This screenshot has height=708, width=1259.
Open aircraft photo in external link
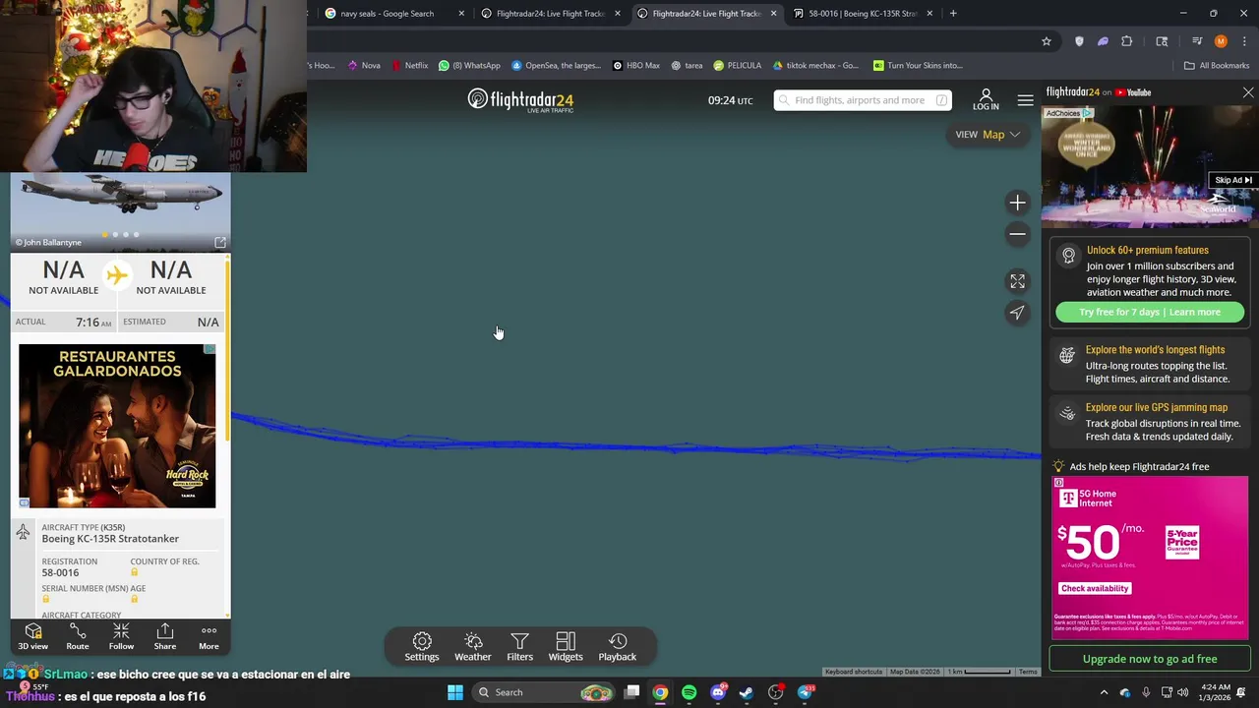pyautogui.click(x=220, y=242)
